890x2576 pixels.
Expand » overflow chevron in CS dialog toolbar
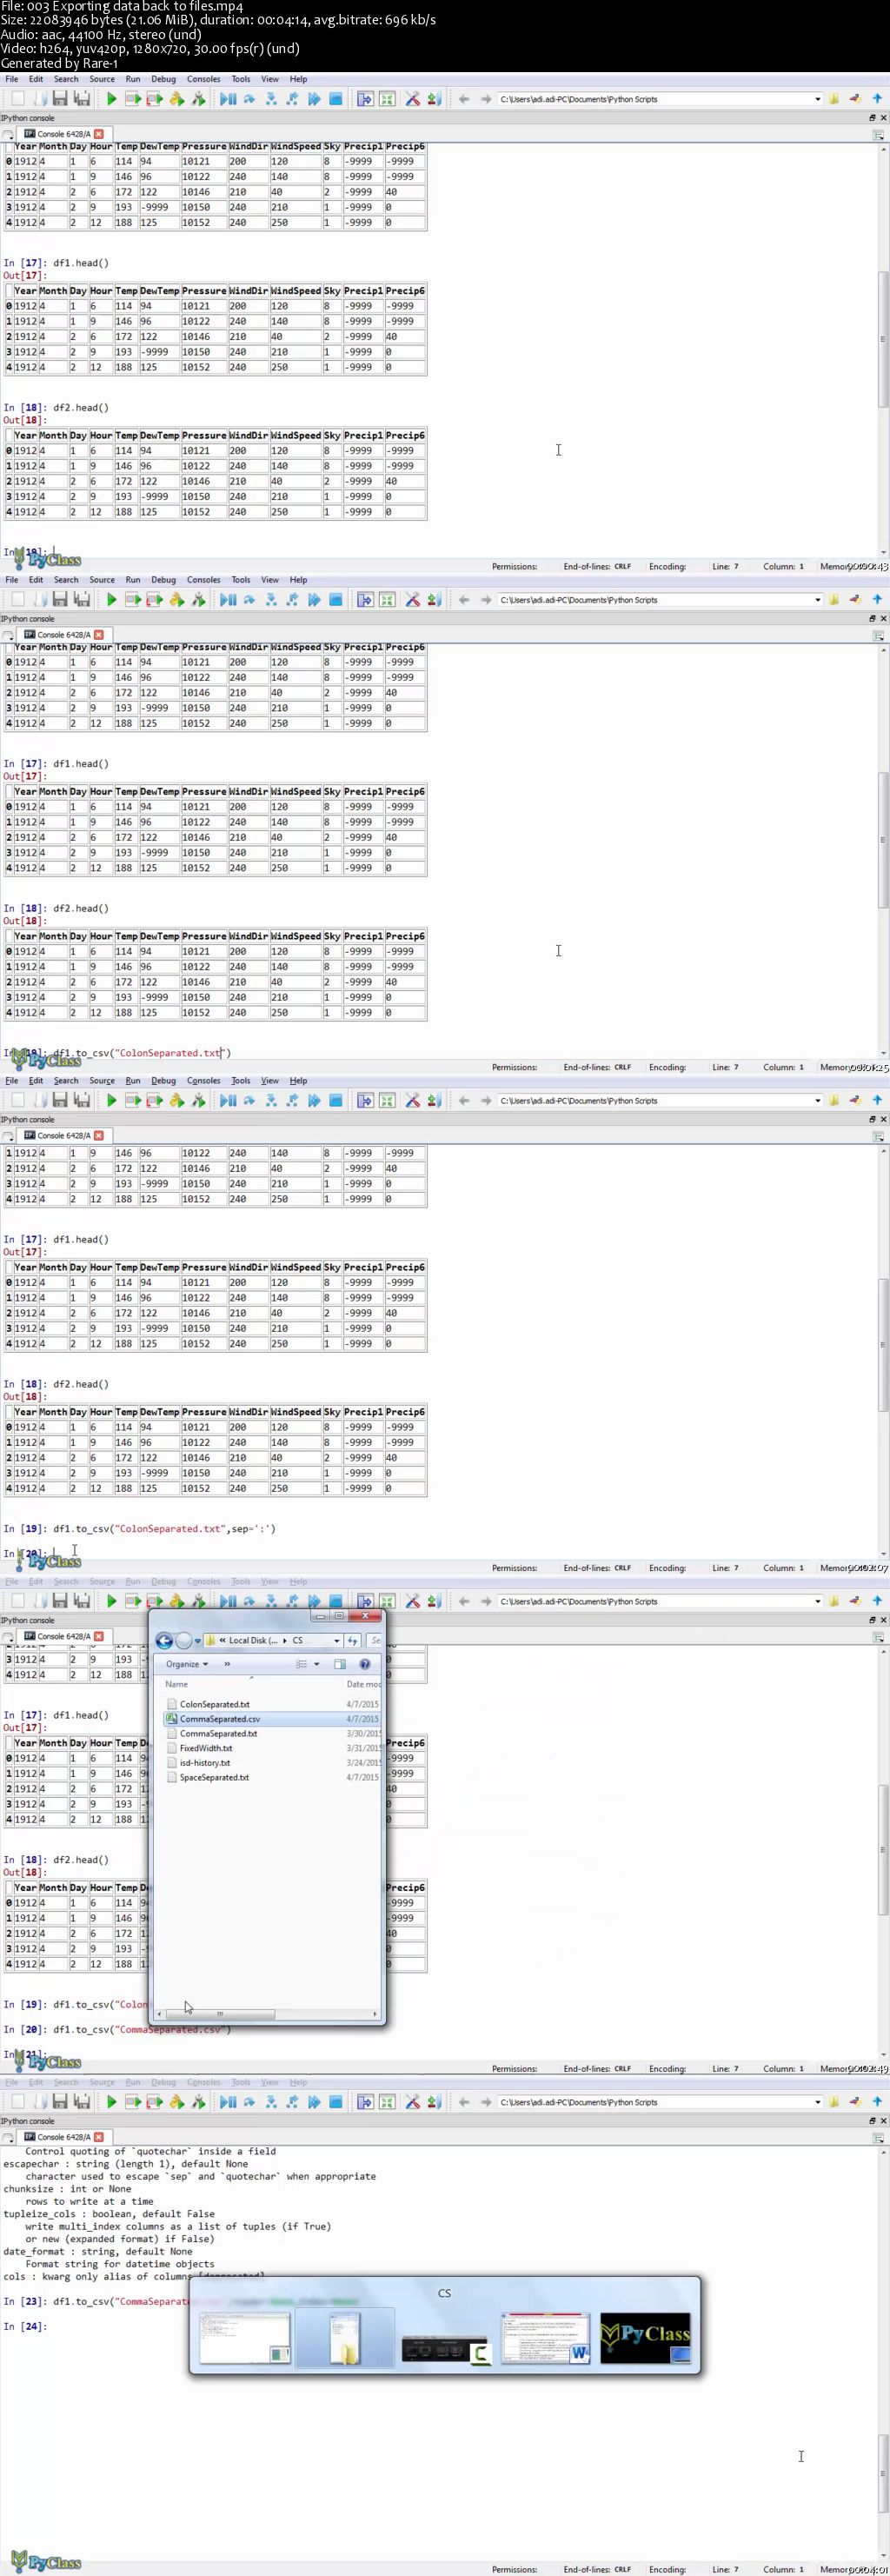(227, 1664)
